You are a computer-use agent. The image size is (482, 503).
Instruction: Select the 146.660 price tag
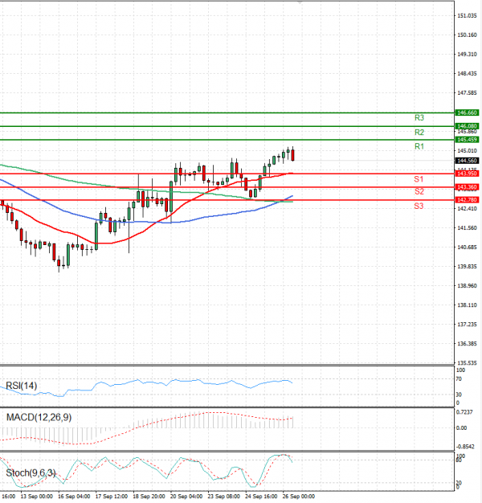tap(467, 112)
